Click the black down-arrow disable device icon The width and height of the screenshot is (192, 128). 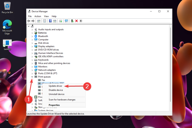click(x=81, y=21)
